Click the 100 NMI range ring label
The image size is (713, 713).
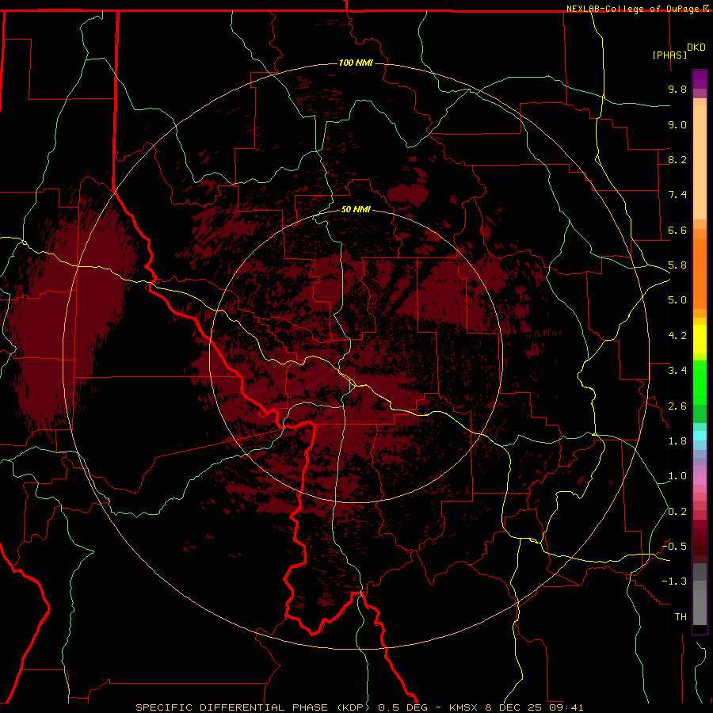pos(356,63)
